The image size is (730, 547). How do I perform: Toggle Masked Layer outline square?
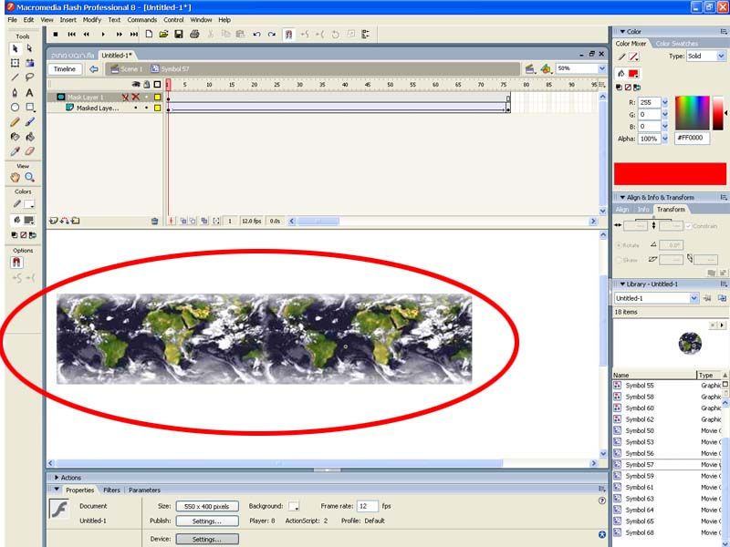[x=157, y=108]
